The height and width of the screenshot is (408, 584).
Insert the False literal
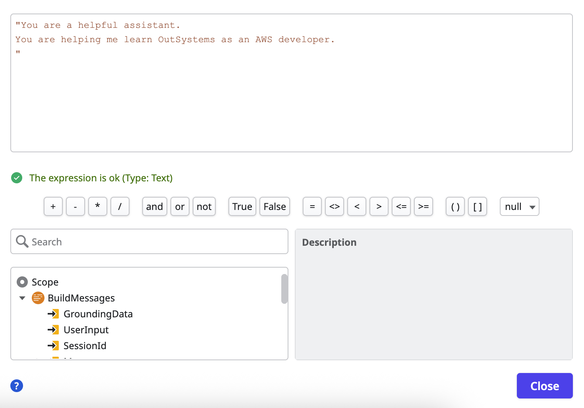point(275,206)
